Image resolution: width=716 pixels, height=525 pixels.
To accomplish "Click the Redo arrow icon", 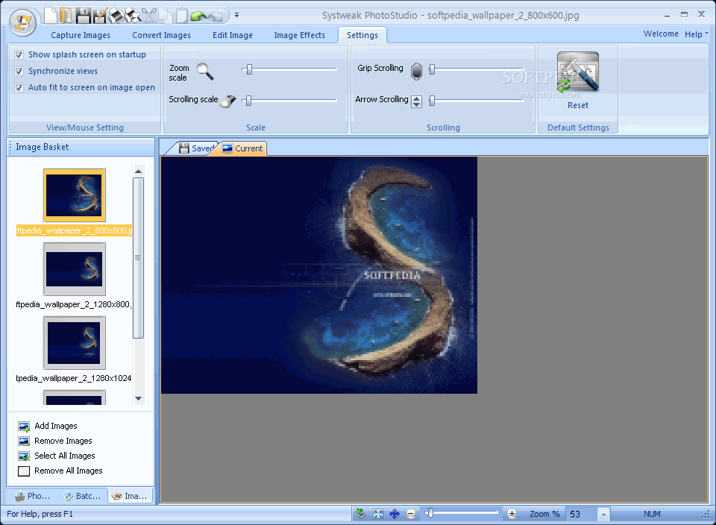I will tap(215, 16).
